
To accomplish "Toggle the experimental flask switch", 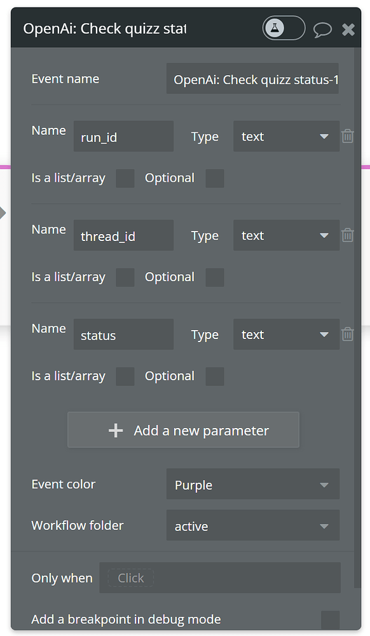I will [x=284, y=29].
